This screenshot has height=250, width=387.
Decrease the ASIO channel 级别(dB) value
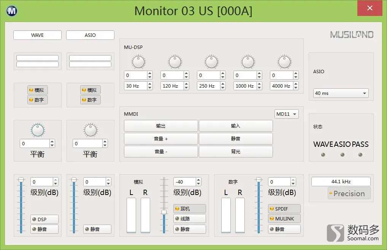[x=108, y=184]
